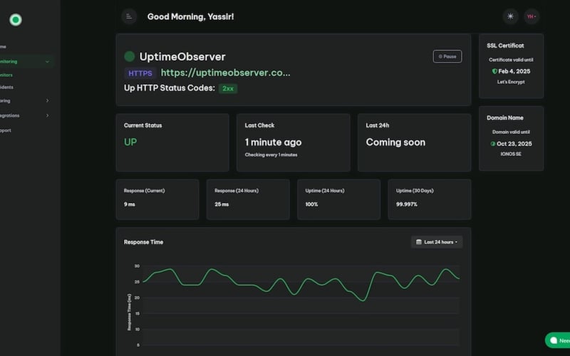Click the Let's Encrypt issuer text
Viewport: 570px width, 356px height.
click(x=511, y=82)
